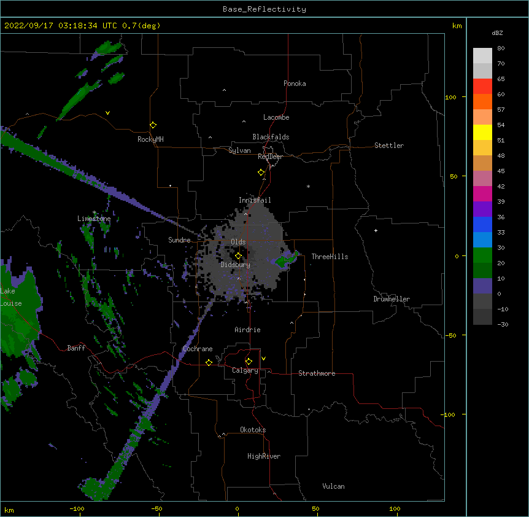This screenshot has height=517, width=529.
Task: Click the green echo near ThreeHills
Action: 286,259
